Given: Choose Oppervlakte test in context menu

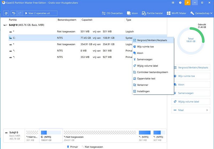Looking at the screenshot, I should pos(153,79).
